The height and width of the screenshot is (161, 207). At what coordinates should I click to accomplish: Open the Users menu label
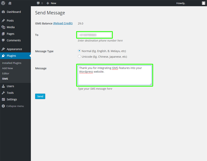pos(10,86)
